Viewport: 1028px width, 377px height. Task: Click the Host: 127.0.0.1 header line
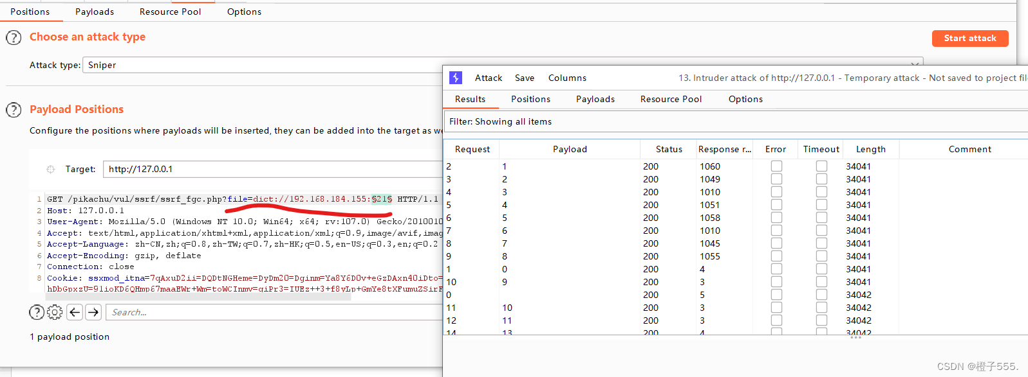coord(86,211)
